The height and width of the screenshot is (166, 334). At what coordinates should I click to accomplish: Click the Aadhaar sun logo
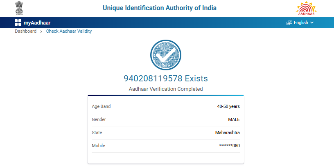[307, 8]
